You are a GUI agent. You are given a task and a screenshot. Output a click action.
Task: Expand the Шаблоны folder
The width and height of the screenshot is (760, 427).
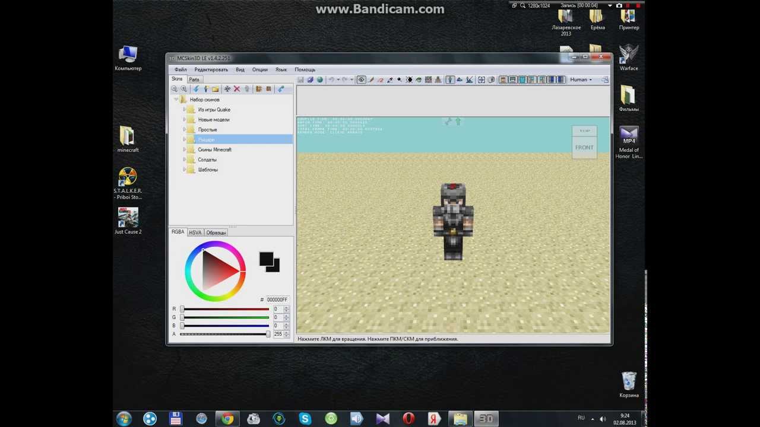click(185, 170)
